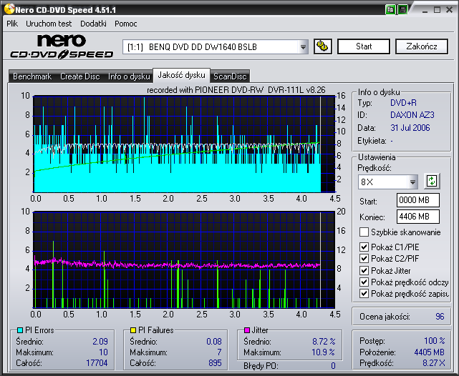The width and height of the screenshot is (459, 376).
Task: Click the green copy-to-clipboard title bar icon
Action: coord(390,9)
